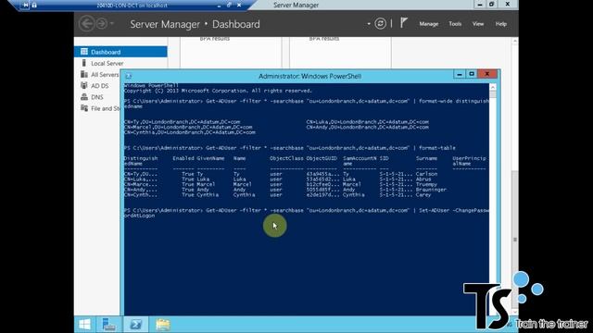The image size is (593, 333).
Task: Restore the VM connection bar session
Action: pyautogui.click(x=229, y=5)
